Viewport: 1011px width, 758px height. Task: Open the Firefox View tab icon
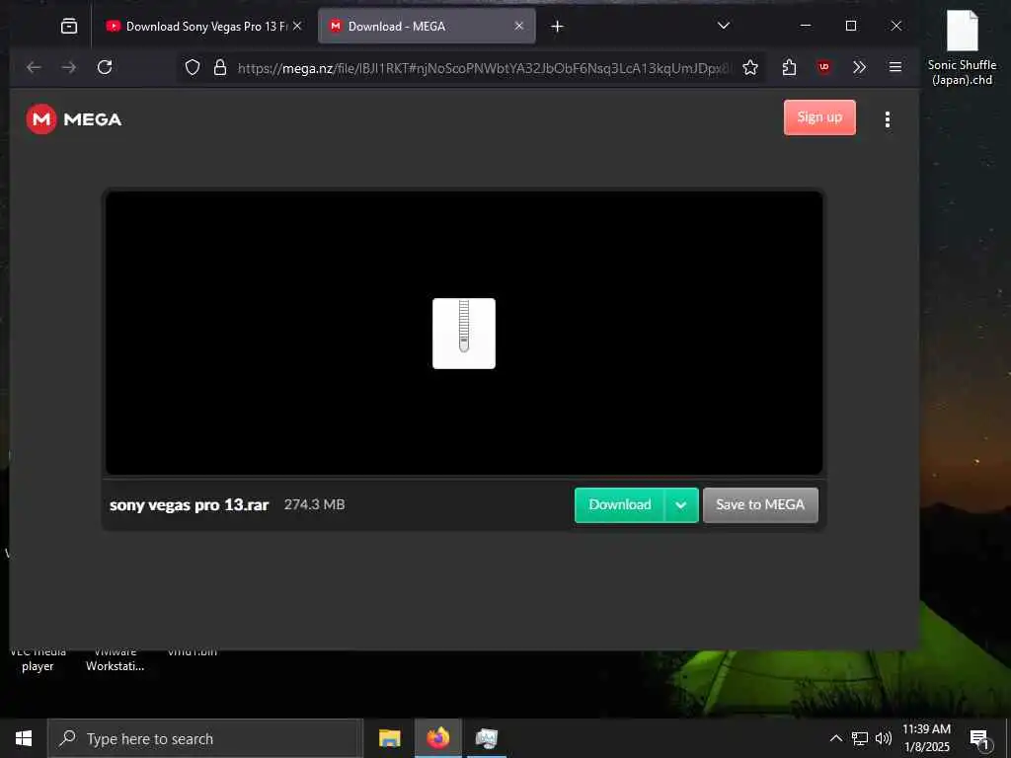[69, 26]
